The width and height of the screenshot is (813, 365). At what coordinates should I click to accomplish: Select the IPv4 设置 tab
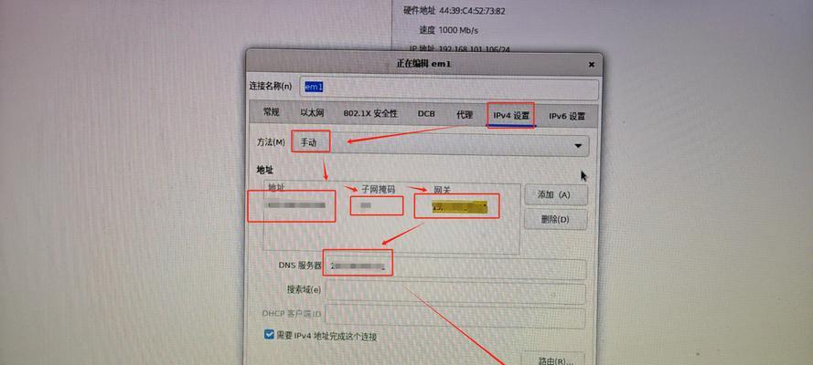[510, 115]
